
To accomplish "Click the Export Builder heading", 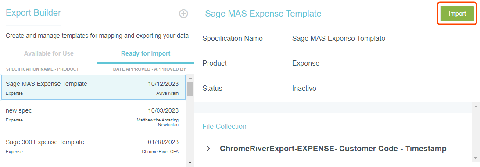I will pyautogui.click(x=33, y=13).
